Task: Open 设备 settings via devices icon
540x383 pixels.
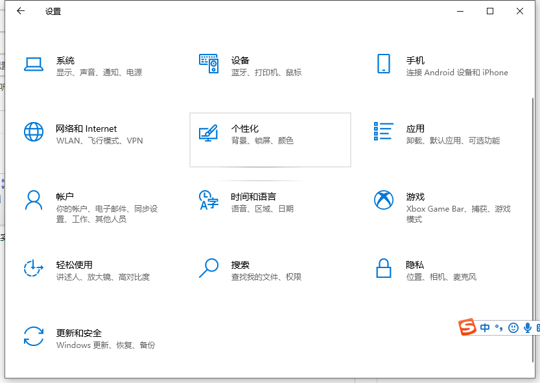Action: click(209, 64)
